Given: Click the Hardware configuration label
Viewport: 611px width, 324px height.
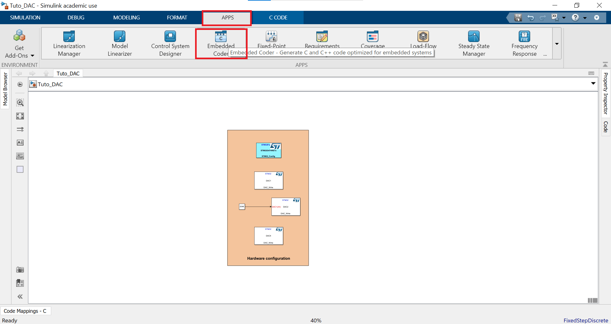Looking at the screenshot, I should coord(269,258).
